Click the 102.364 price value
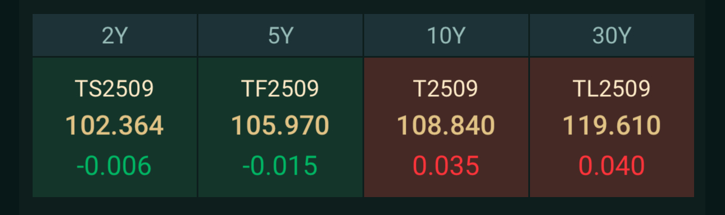725x215 pixels. (x=115, y=126)
